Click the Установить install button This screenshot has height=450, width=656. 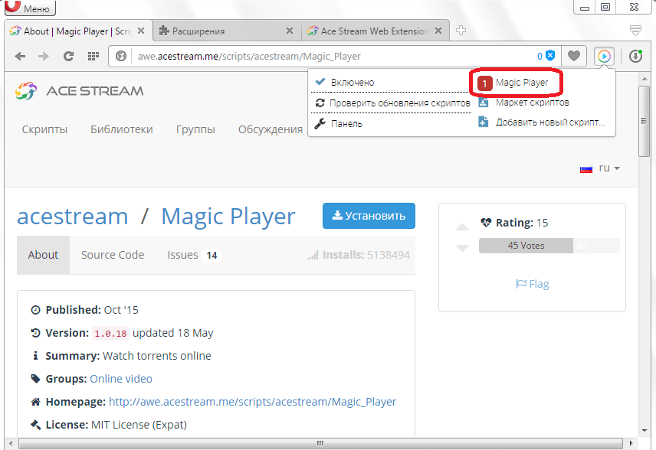[369, 216]
